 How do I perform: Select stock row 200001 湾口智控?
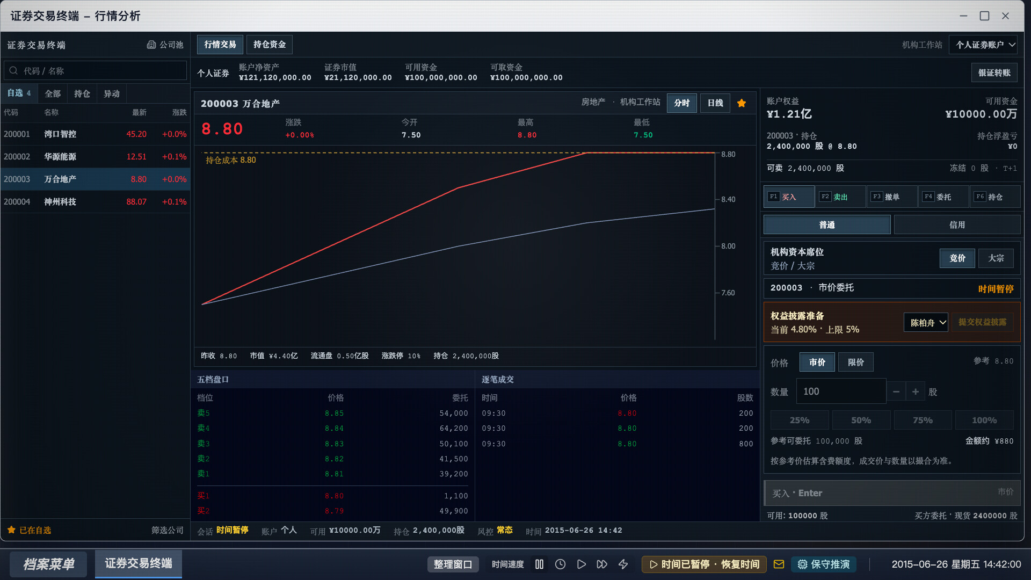[x=95, y=134]
